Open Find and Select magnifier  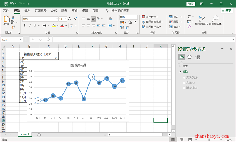(215, 21)
